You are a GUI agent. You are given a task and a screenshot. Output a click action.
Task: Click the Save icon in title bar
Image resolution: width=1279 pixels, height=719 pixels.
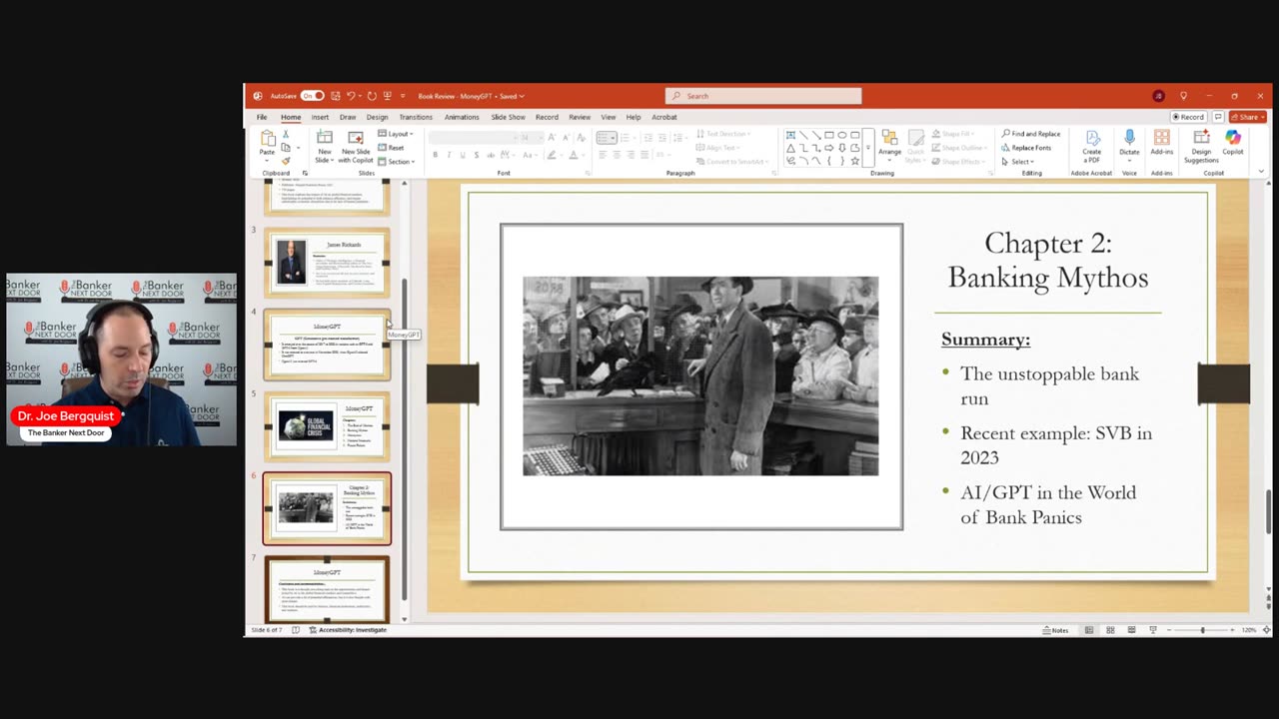tap(335, 96)
